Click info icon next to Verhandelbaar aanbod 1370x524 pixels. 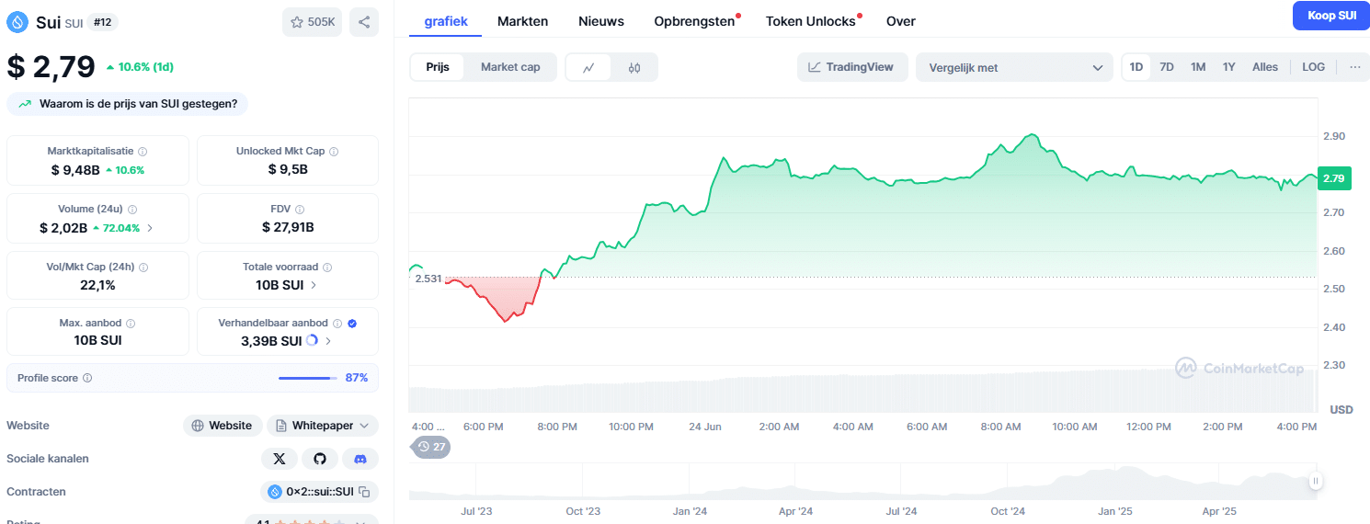pyautogui.click(x=337, y=324)
